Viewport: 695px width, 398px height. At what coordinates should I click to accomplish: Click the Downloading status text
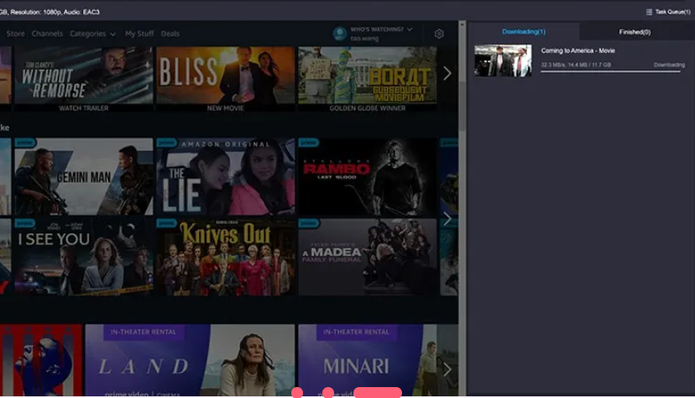669,65
